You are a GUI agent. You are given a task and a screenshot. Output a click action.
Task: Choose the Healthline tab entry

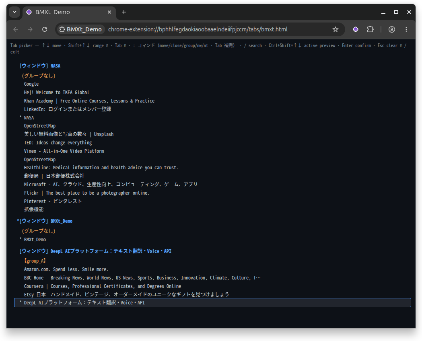tap(101, 168)
